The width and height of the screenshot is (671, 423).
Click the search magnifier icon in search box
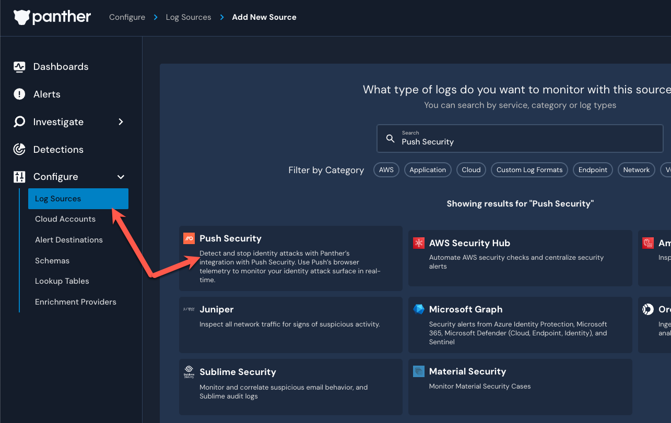coord(390,138)
